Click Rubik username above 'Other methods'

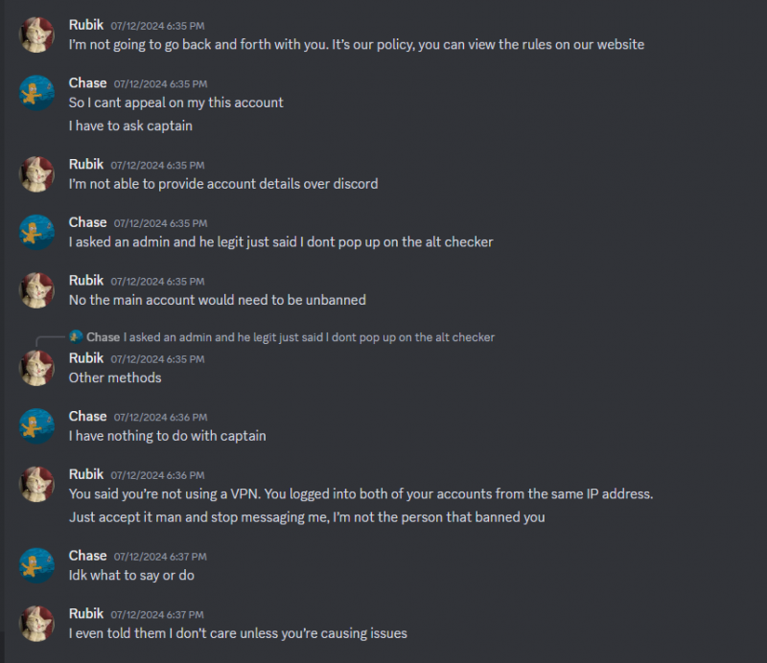(86, 358)
